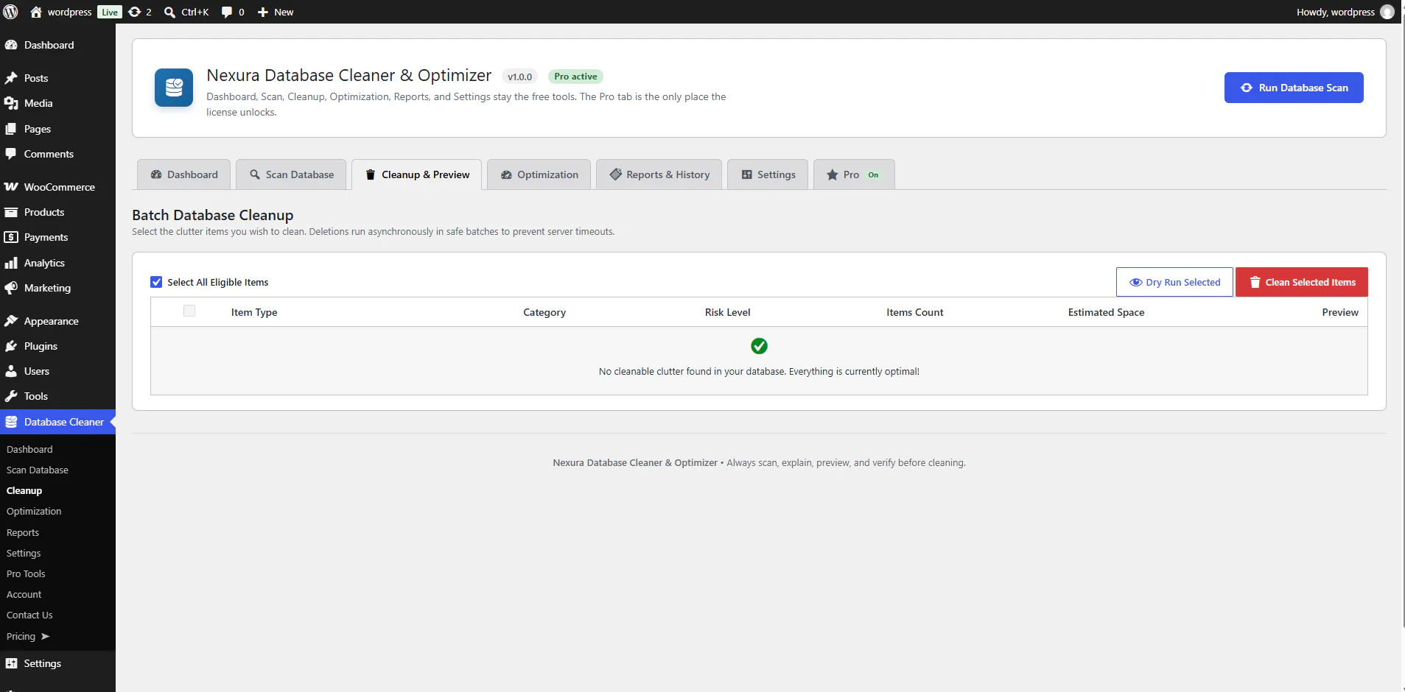Open Contact Us submenu link
Screen dimensions: 1405x692
pyautogui.click(x=29, y=615)
